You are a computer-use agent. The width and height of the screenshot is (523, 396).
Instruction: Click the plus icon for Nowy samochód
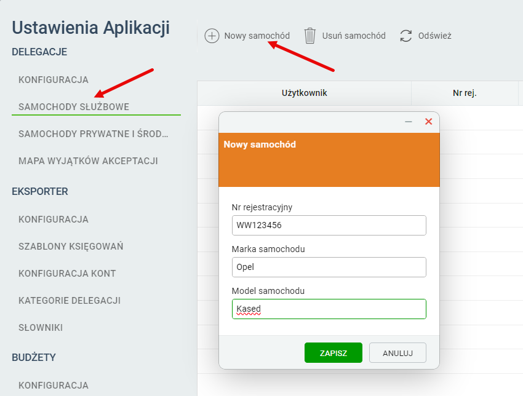pyautogui.click(x=212, y=36)
